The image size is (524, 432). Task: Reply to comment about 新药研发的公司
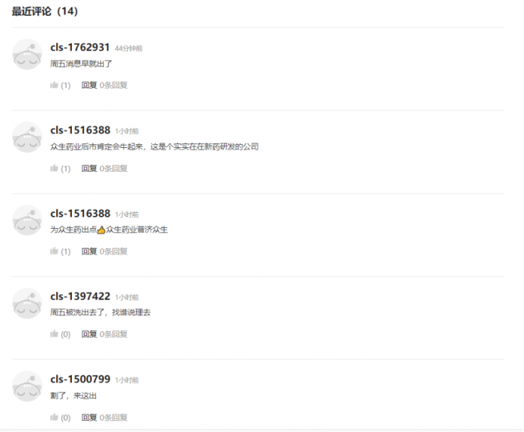[89, 168]
